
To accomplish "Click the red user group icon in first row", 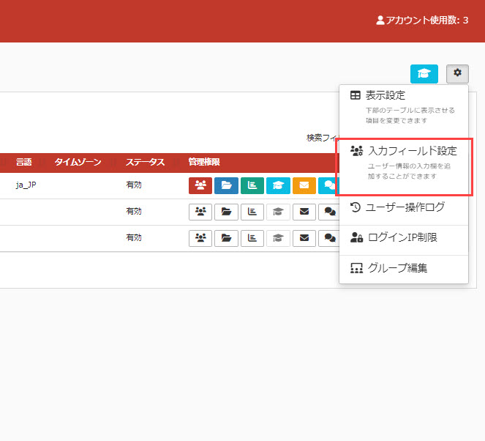I will (200, 185).
